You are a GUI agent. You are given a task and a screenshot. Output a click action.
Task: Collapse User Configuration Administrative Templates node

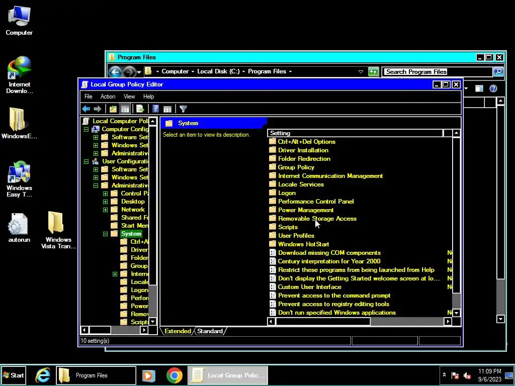tap(96, 186)
